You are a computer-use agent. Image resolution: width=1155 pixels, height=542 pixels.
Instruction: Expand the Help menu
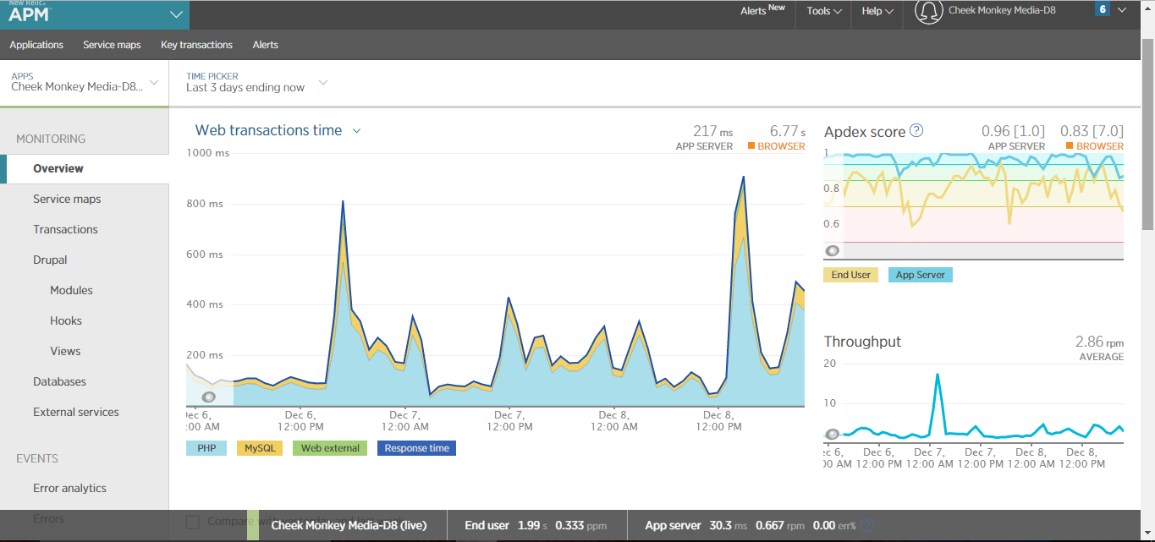(x=877, y=11)
